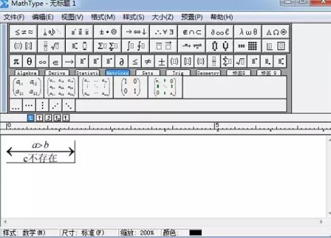This screenshot has width=331, height=238.
Task: Open the lowercase Greek palette (λωθ)
Action: click(x=248, y=32)
